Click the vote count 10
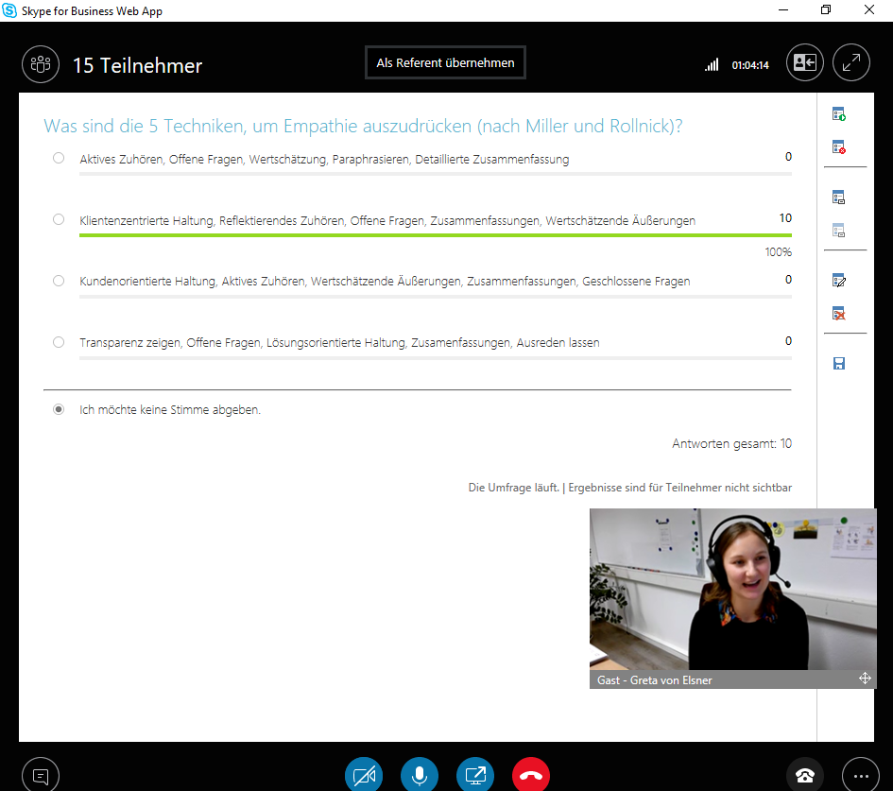 tap(785, 218)
